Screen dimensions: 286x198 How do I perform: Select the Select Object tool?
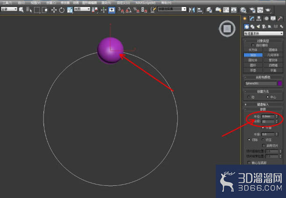coord(21,10)
